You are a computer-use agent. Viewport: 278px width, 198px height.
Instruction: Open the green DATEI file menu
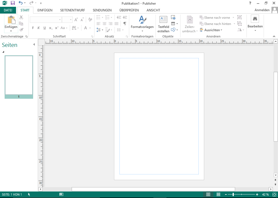click(8, 10)
